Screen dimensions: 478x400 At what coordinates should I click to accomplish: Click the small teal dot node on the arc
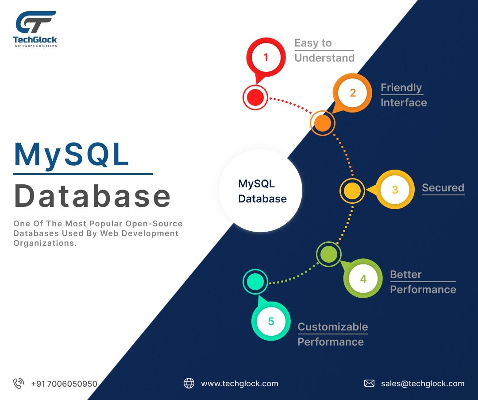(x=255, y=281)
